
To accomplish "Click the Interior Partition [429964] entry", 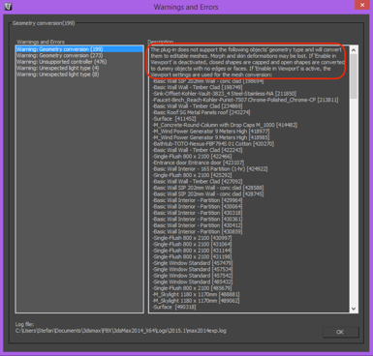I will click(198, 200).
